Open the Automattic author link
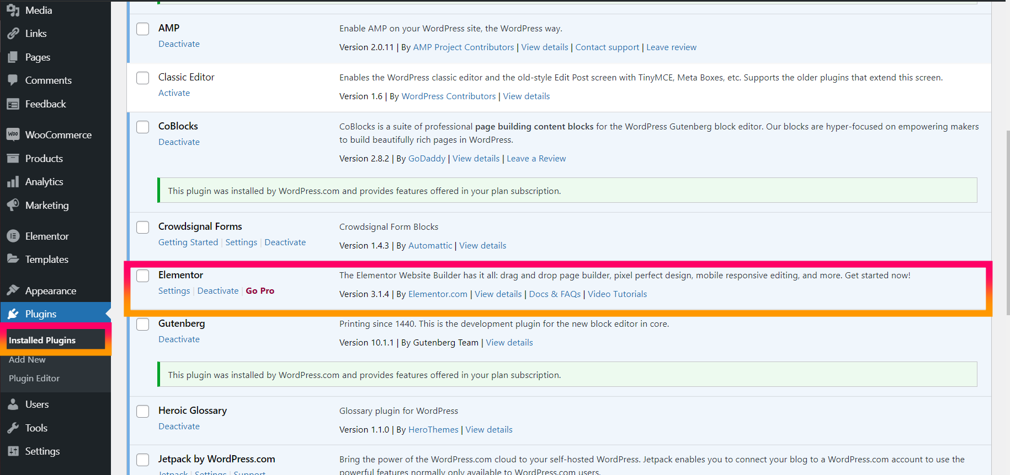 click(430, 245)
